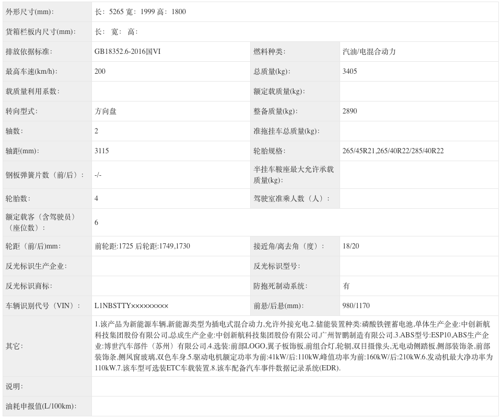Select the top speed value 200
This screenshot has height=419, width=502.
[98, 71]
